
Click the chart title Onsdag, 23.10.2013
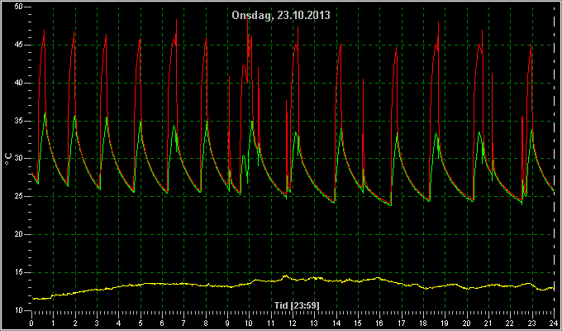(x=281, y=16)
